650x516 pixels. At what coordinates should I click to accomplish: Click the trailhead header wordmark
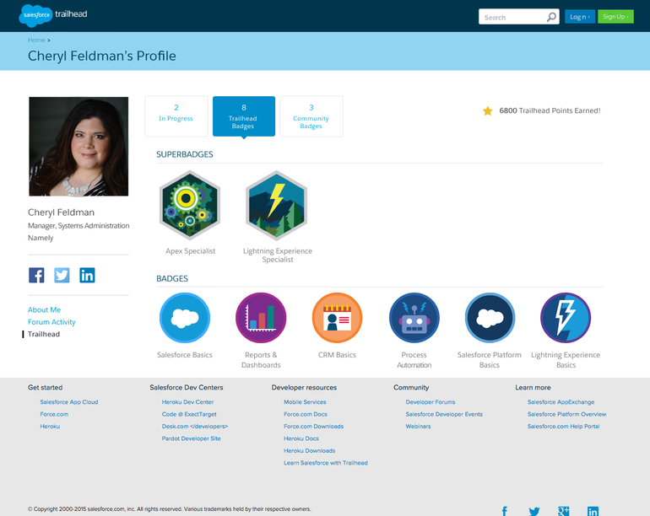point(71,14)
